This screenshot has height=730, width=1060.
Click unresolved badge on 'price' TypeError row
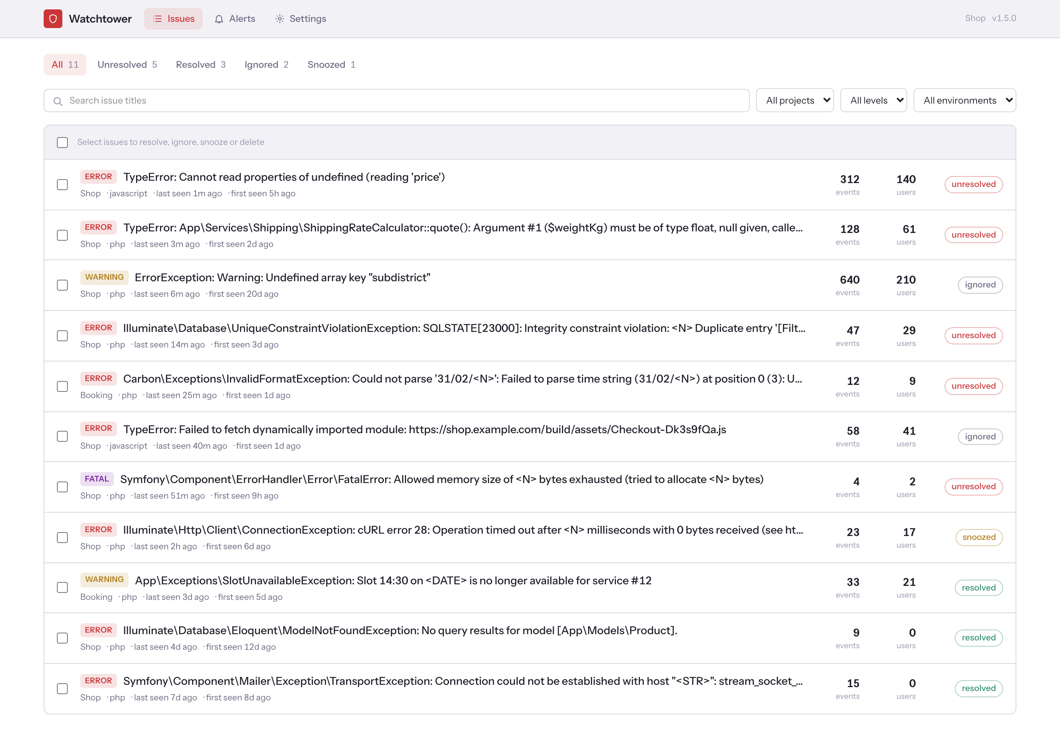[973, 184]
